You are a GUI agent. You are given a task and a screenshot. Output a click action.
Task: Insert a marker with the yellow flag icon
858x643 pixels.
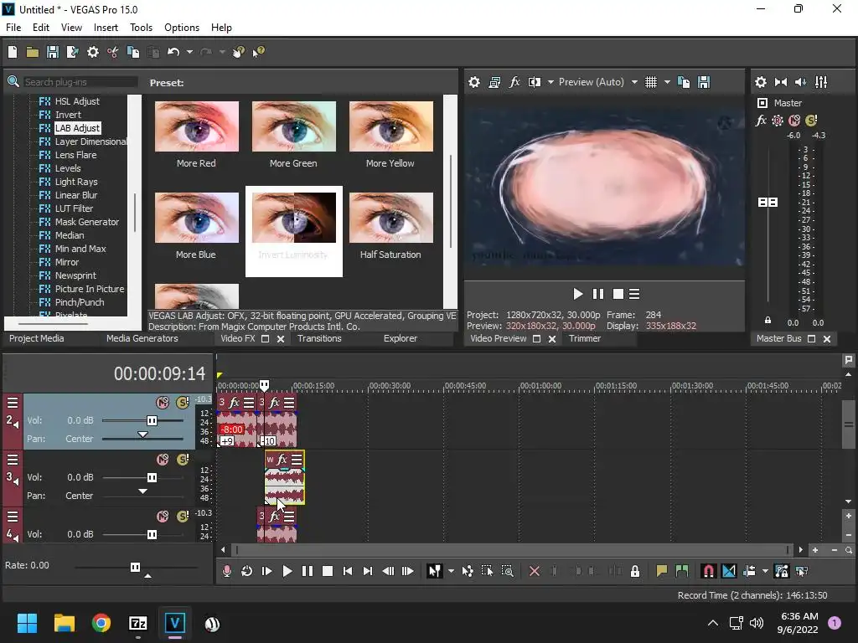pos(662,571)
